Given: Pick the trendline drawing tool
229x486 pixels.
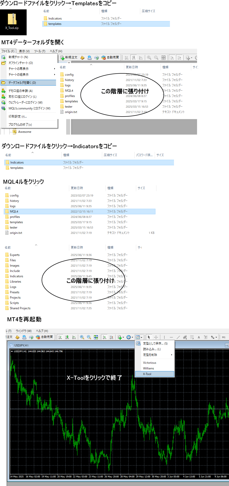Looking at the screenshot, I should (x=178, y=337).
